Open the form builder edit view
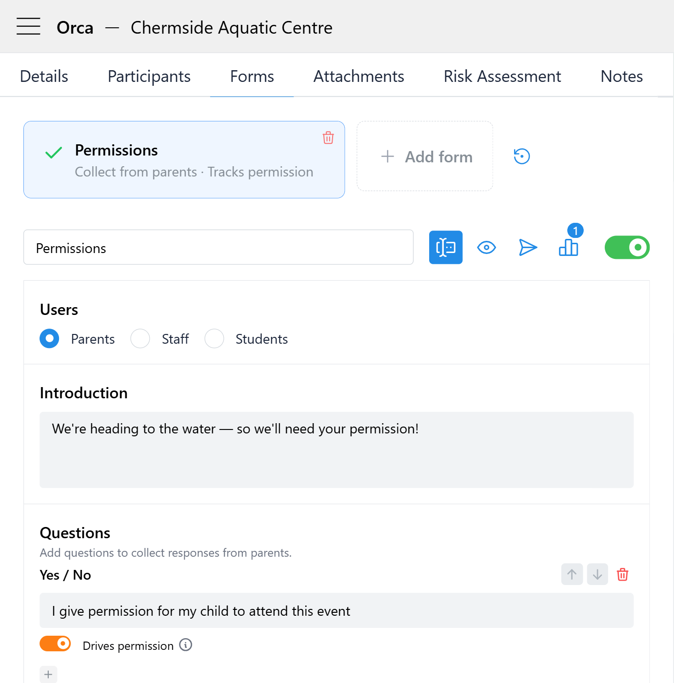Image resolution: width=674 pixels, height=683 pixels. point(445,248)
